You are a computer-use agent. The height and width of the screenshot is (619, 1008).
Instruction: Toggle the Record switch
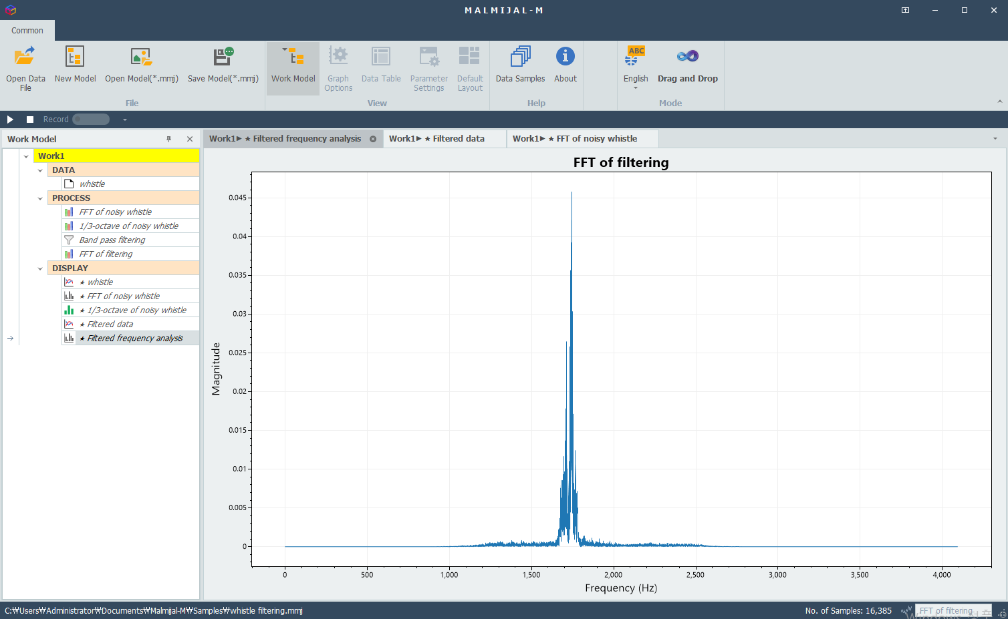(91, 120)
